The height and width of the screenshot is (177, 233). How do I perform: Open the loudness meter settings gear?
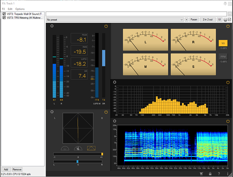52,26
